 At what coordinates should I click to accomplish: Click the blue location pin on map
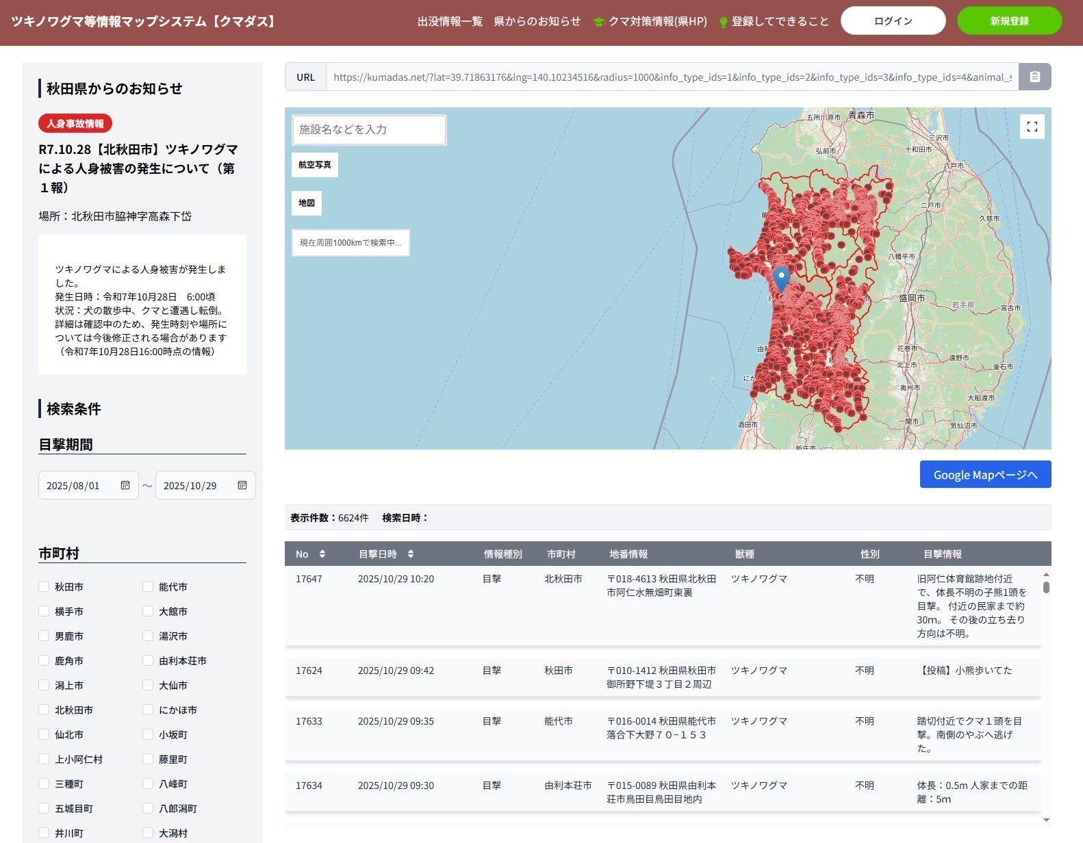click(781, 278)
